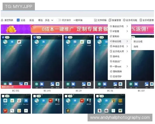Toggle the 同步操作 sync switch
Screen dimensions: 155x124
(59, 20)
